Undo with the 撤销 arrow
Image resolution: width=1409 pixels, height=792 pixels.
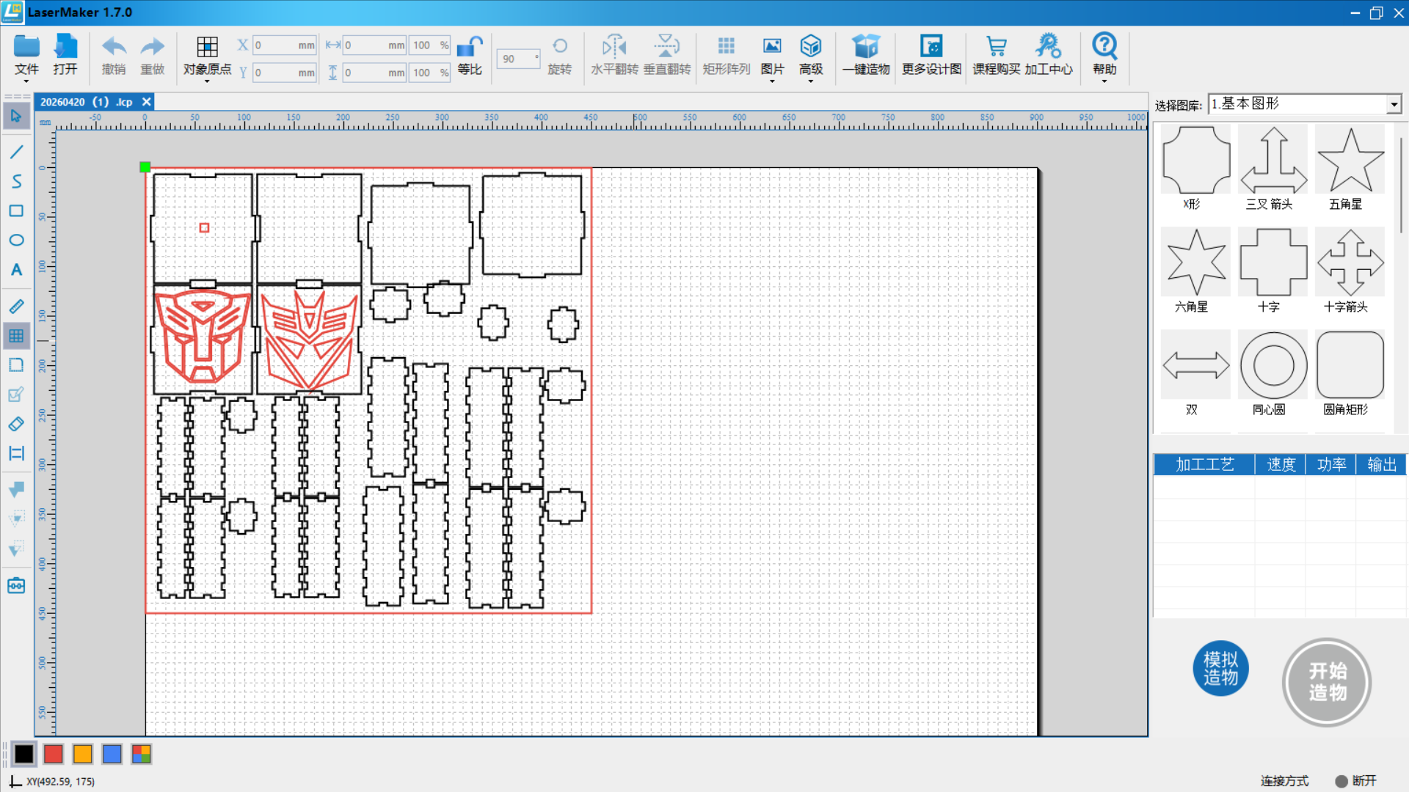(x=114, y=47)
